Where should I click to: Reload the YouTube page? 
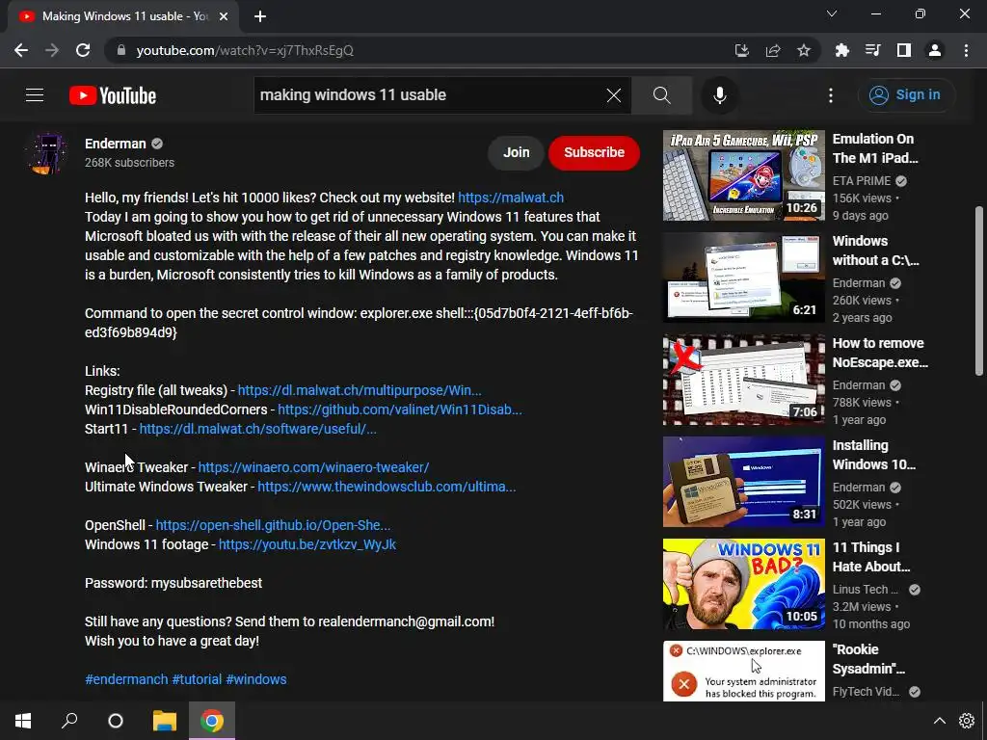click(x=83, y=50)
